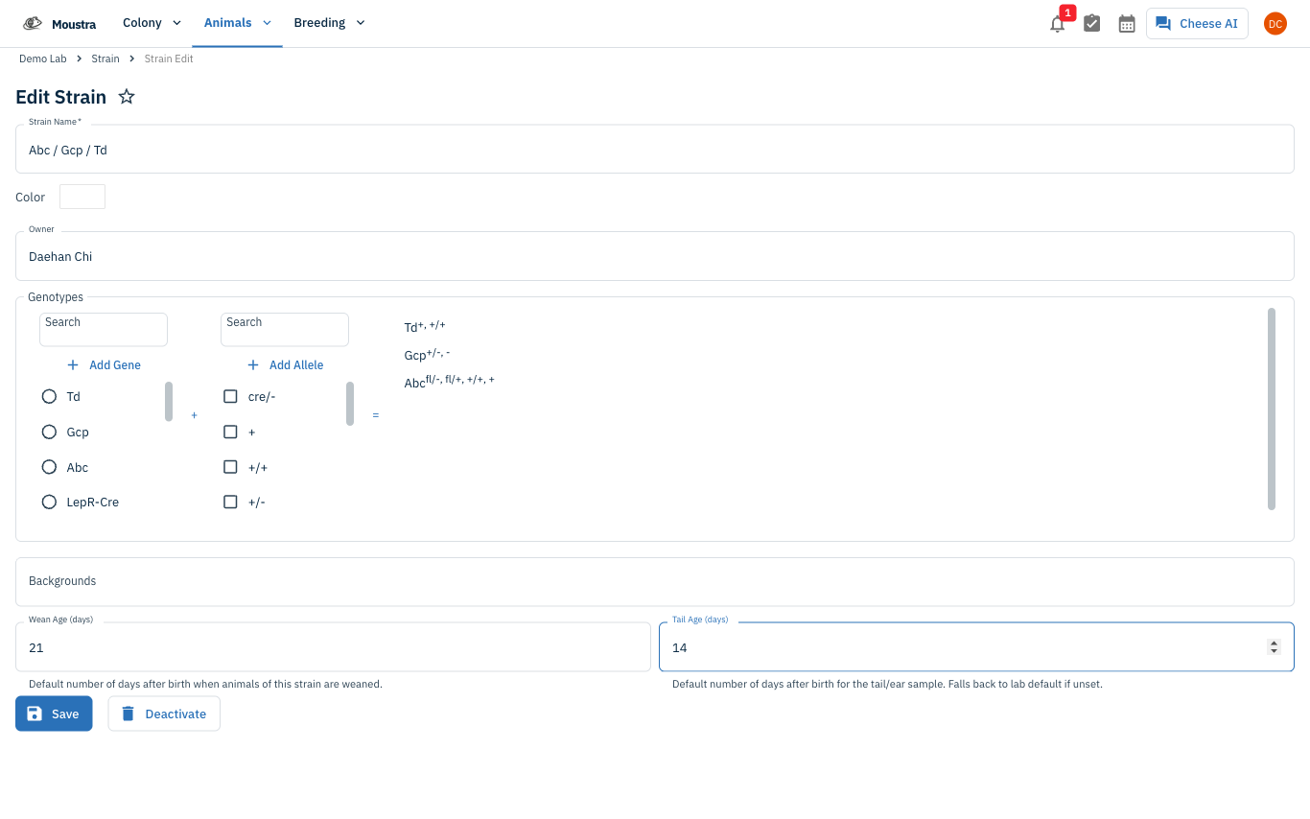This screenshot has height=819, width=1310.
Task: Check the +/+ allele box
Action: pyautogui.click(x=230, y=467)
